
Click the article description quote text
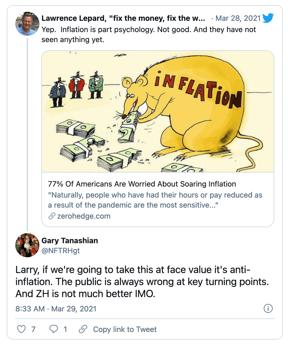coord(155,200)
